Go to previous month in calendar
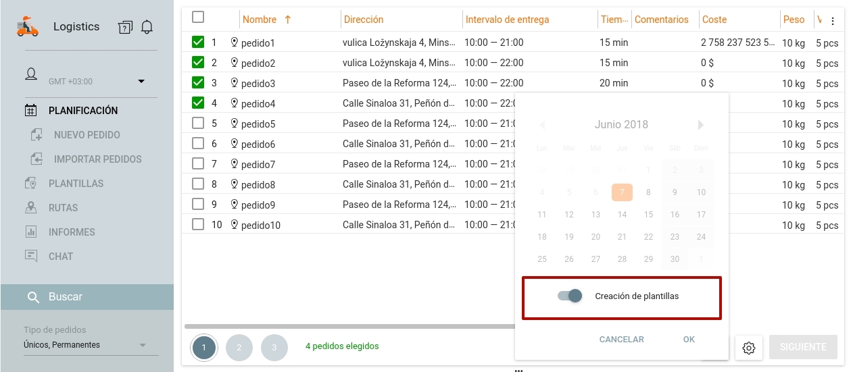Screen dimensions: 851x372 pyautogui.click(x=541, y=125)
